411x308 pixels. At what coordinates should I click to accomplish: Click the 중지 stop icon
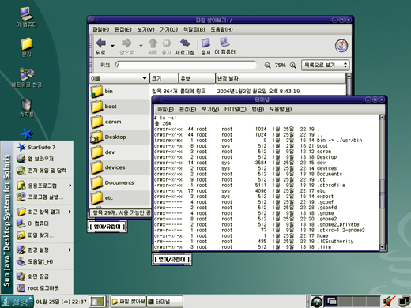166,43
